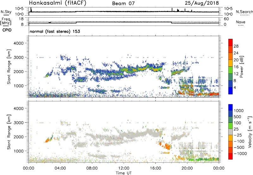Click the date "25/Aug/2018"
The width and height of the screenshot is (253, 175).
point(202,3)
